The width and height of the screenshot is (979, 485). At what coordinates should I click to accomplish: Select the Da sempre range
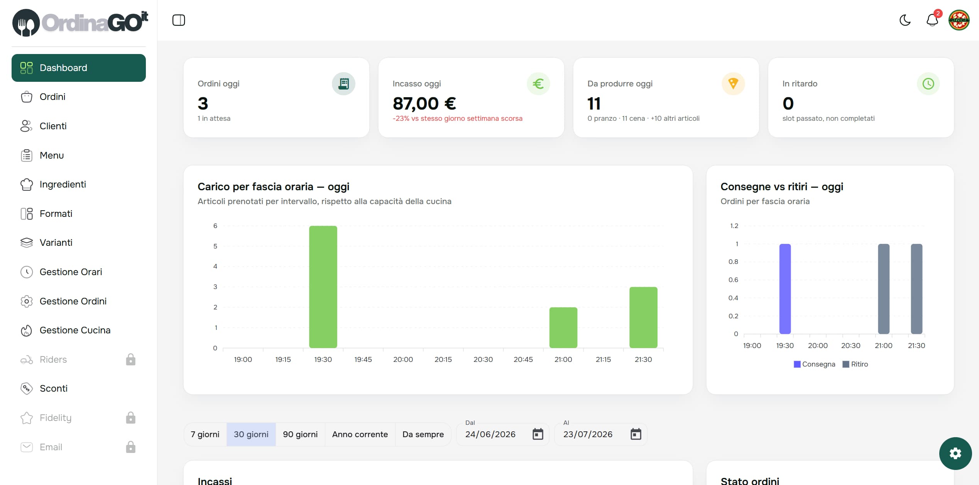pyautogui.click(x=423, y=434)
